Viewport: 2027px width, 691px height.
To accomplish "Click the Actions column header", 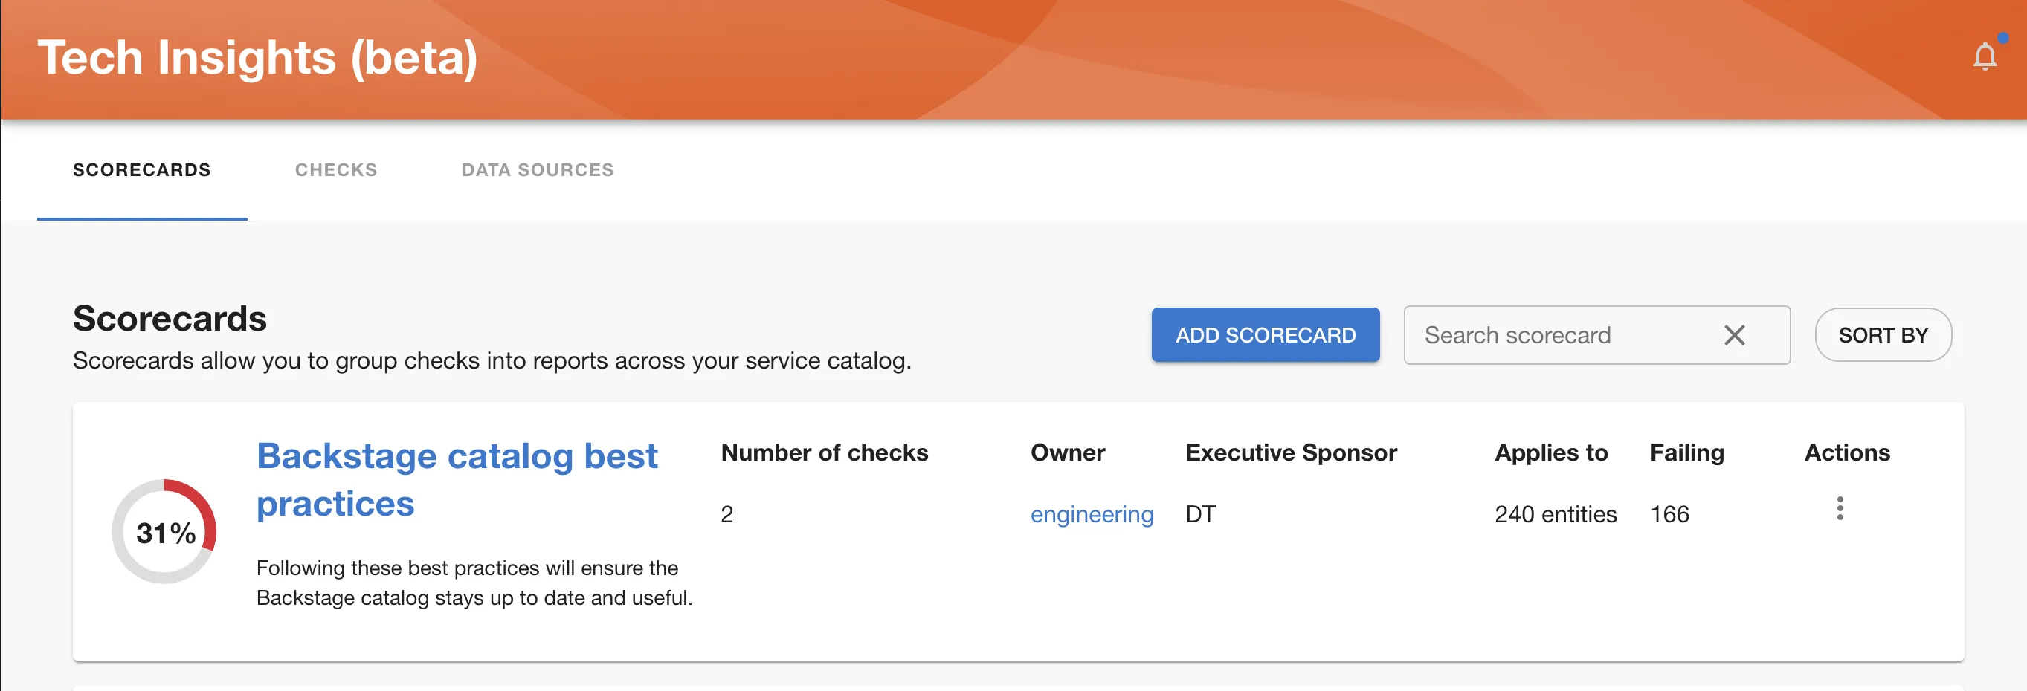I will click(x=1846, y=452).
